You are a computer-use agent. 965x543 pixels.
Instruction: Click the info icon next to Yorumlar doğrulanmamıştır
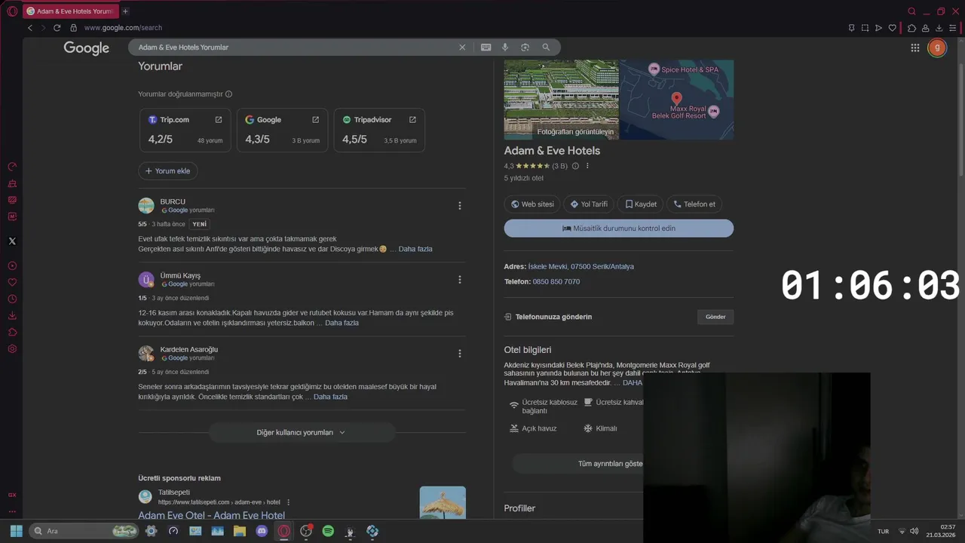click(x=228, y=94)
